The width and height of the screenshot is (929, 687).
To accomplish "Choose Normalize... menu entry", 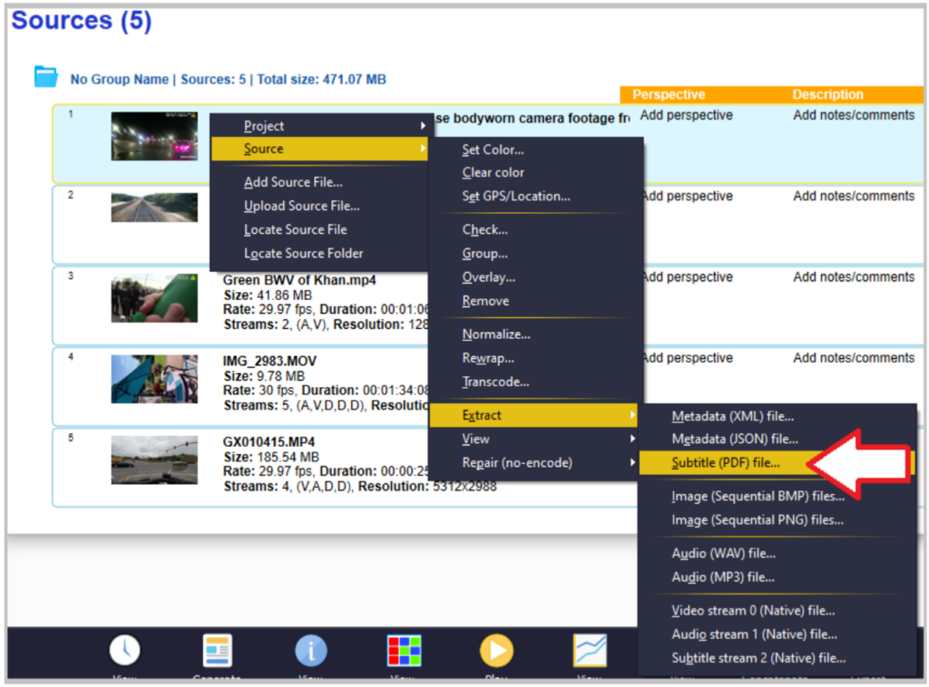I will [535, 334].
